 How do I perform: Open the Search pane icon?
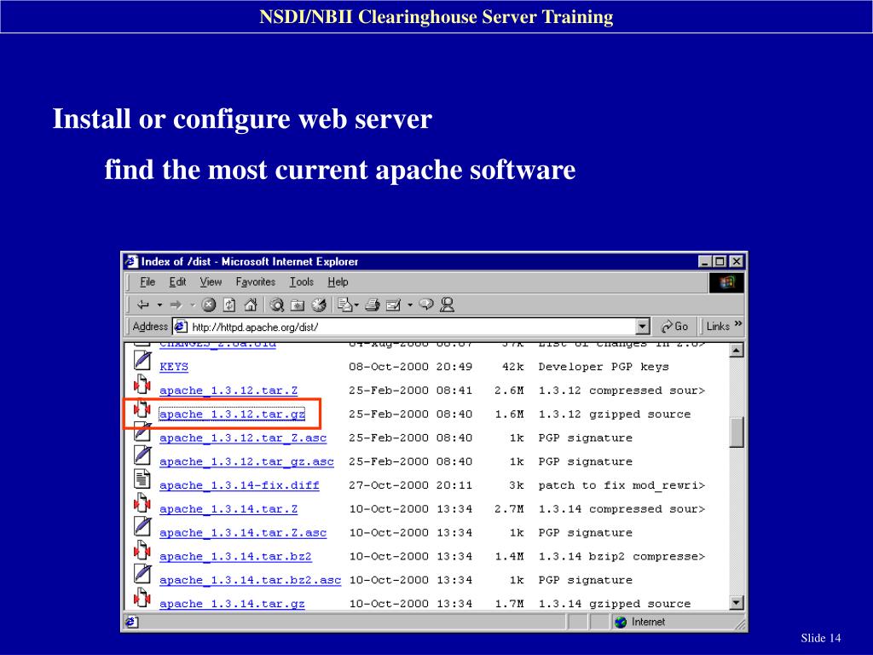(277, 304)
